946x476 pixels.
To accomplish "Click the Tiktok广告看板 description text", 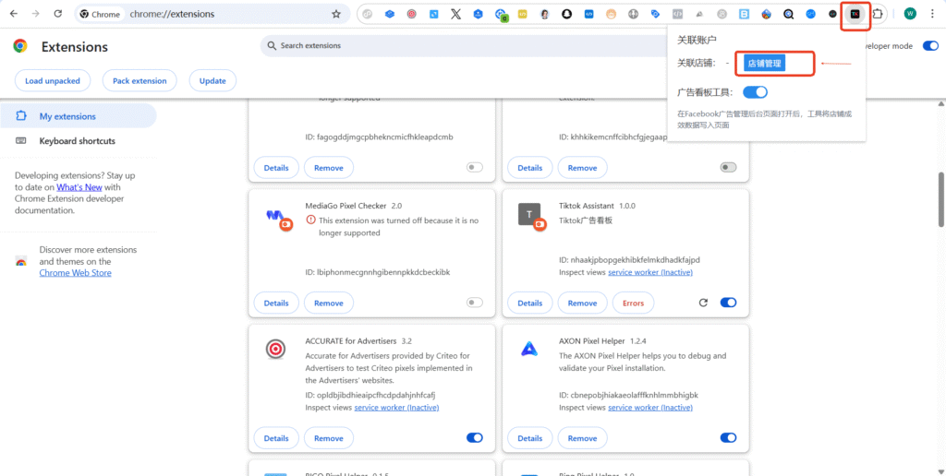I will click(586, 220).
